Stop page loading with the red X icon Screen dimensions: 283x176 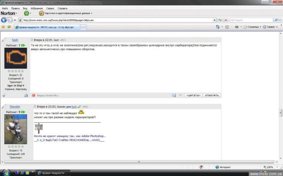[x=226, y=20]
